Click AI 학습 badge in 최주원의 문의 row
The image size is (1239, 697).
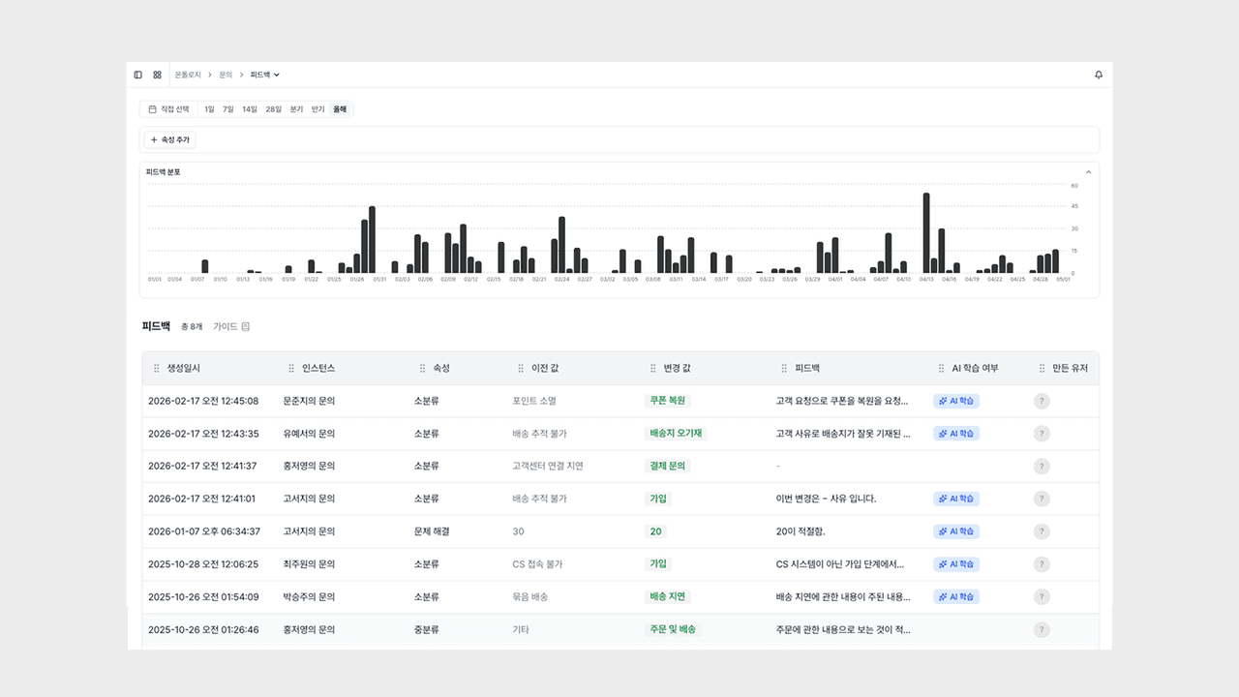point(956,564)
